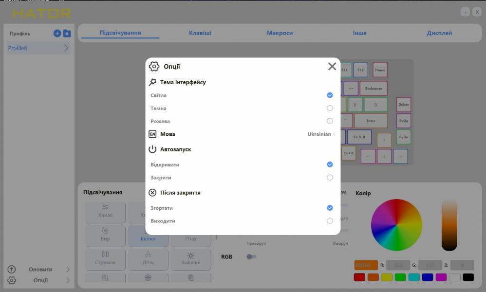Open the Дисплей tab
This screenshot has height=292, width=486.
439,33
